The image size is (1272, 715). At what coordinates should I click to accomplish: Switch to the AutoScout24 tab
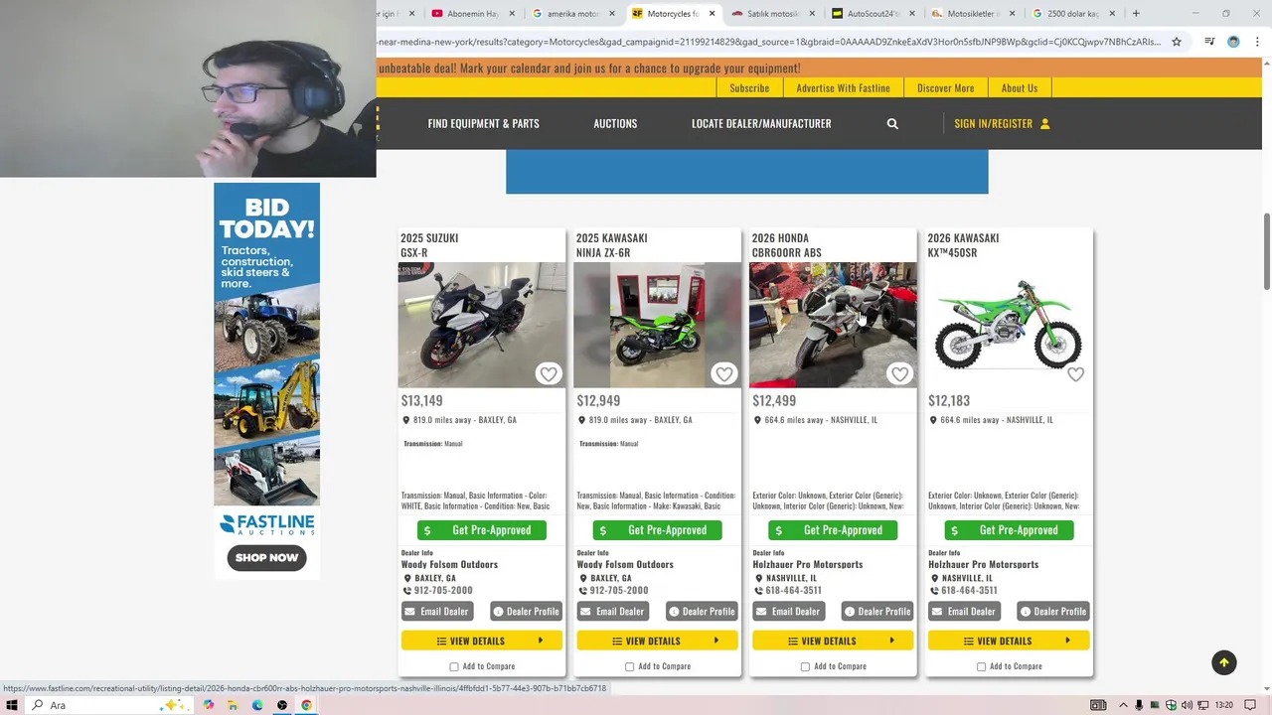click(873, 14)
